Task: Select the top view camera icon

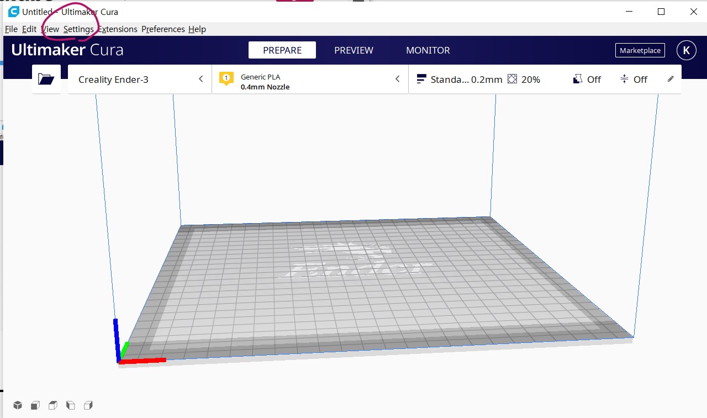Action: (x=53, y=405)
